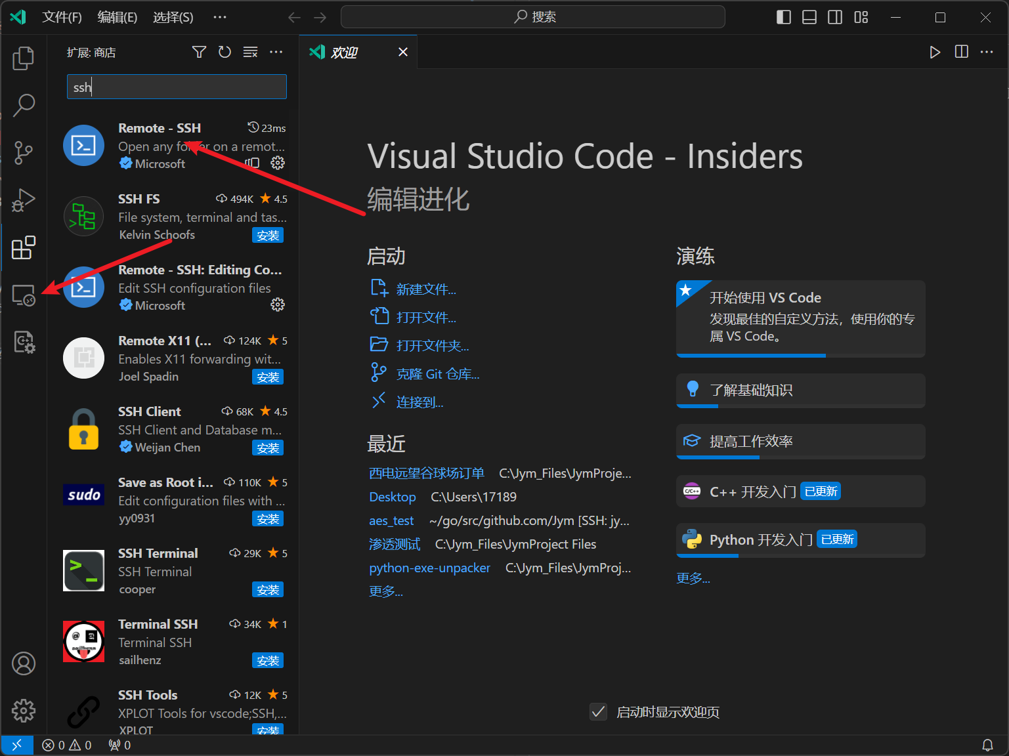Screen dimensions: 1009x756
Task: Open recent python-exe-unpacker
Action: (429, 568)
